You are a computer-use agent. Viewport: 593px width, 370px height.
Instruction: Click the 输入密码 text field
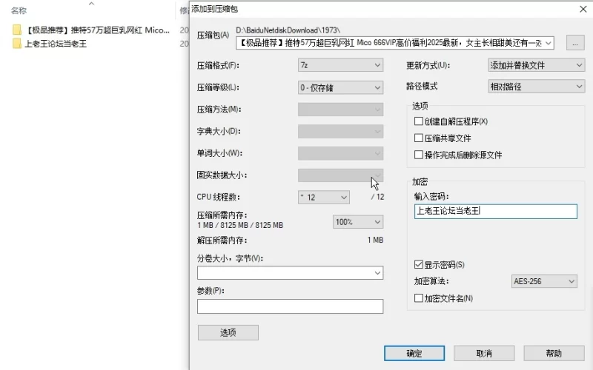coord(496,212)
